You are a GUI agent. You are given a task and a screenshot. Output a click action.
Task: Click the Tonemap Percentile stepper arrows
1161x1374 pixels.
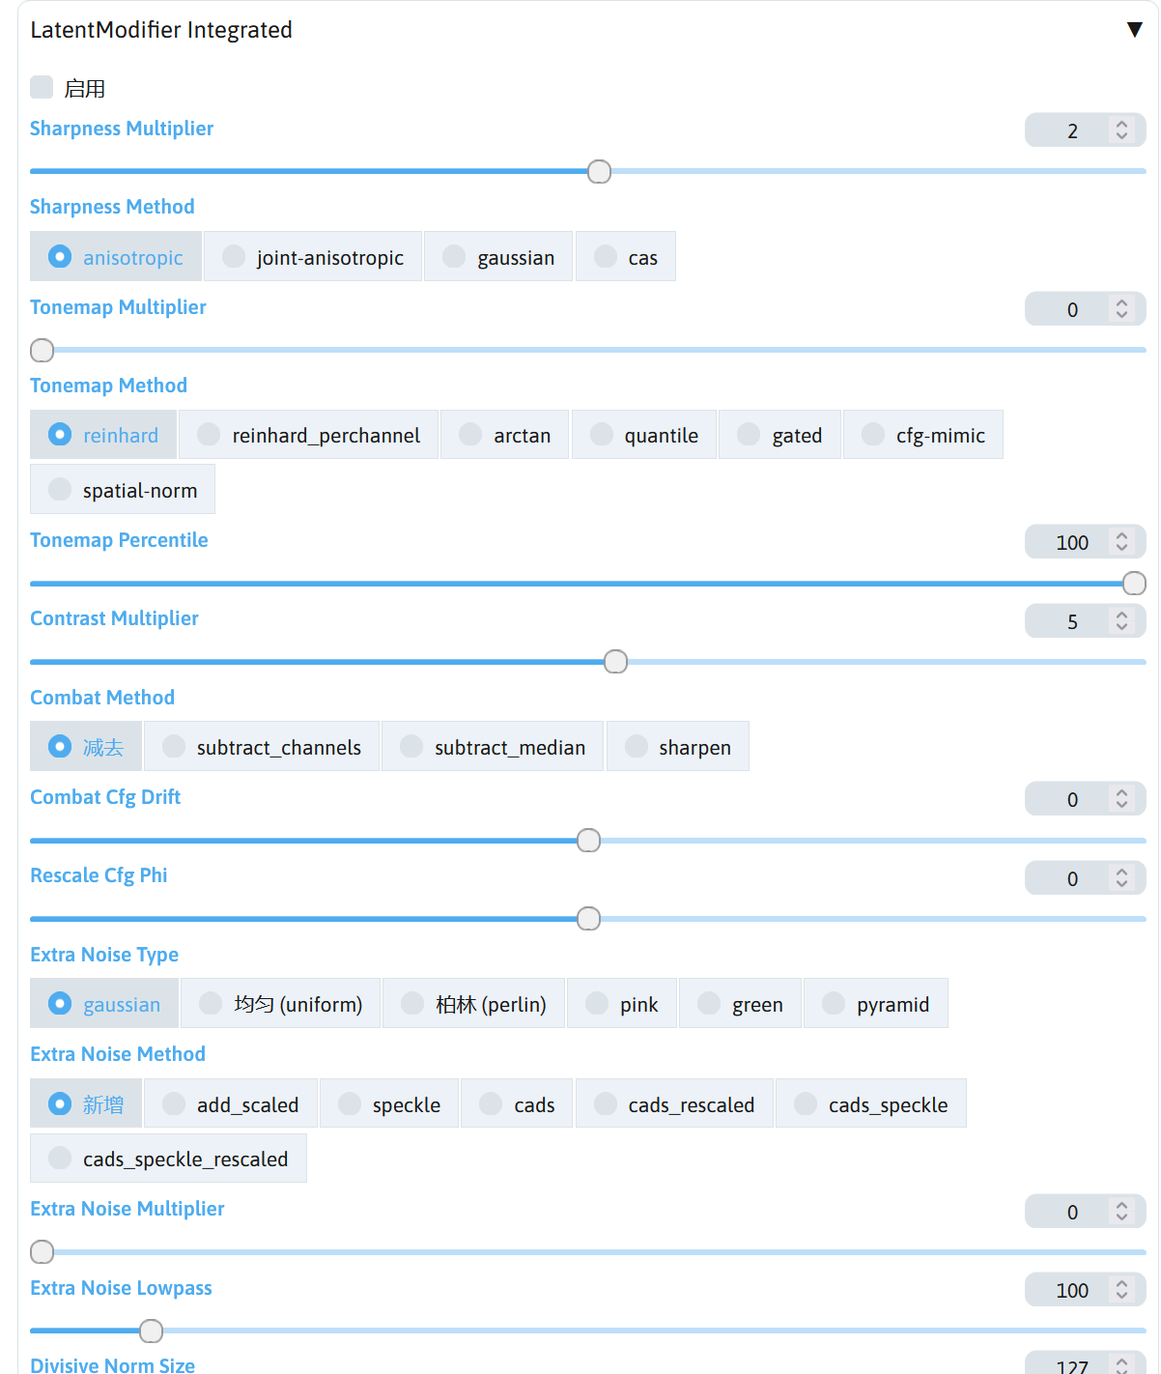tap(1121, 542)
